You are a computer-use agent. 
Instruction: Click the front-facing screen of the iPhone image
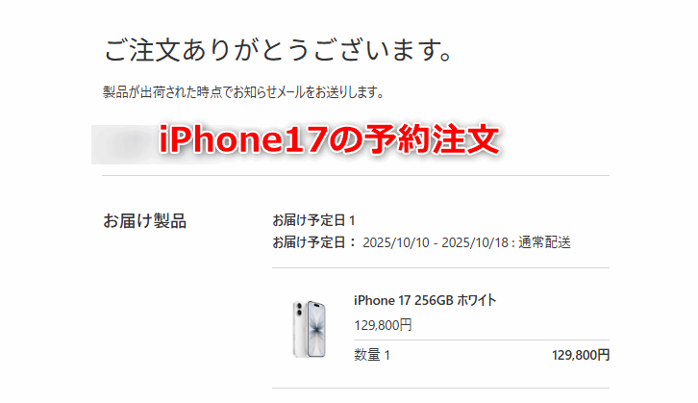317,330
